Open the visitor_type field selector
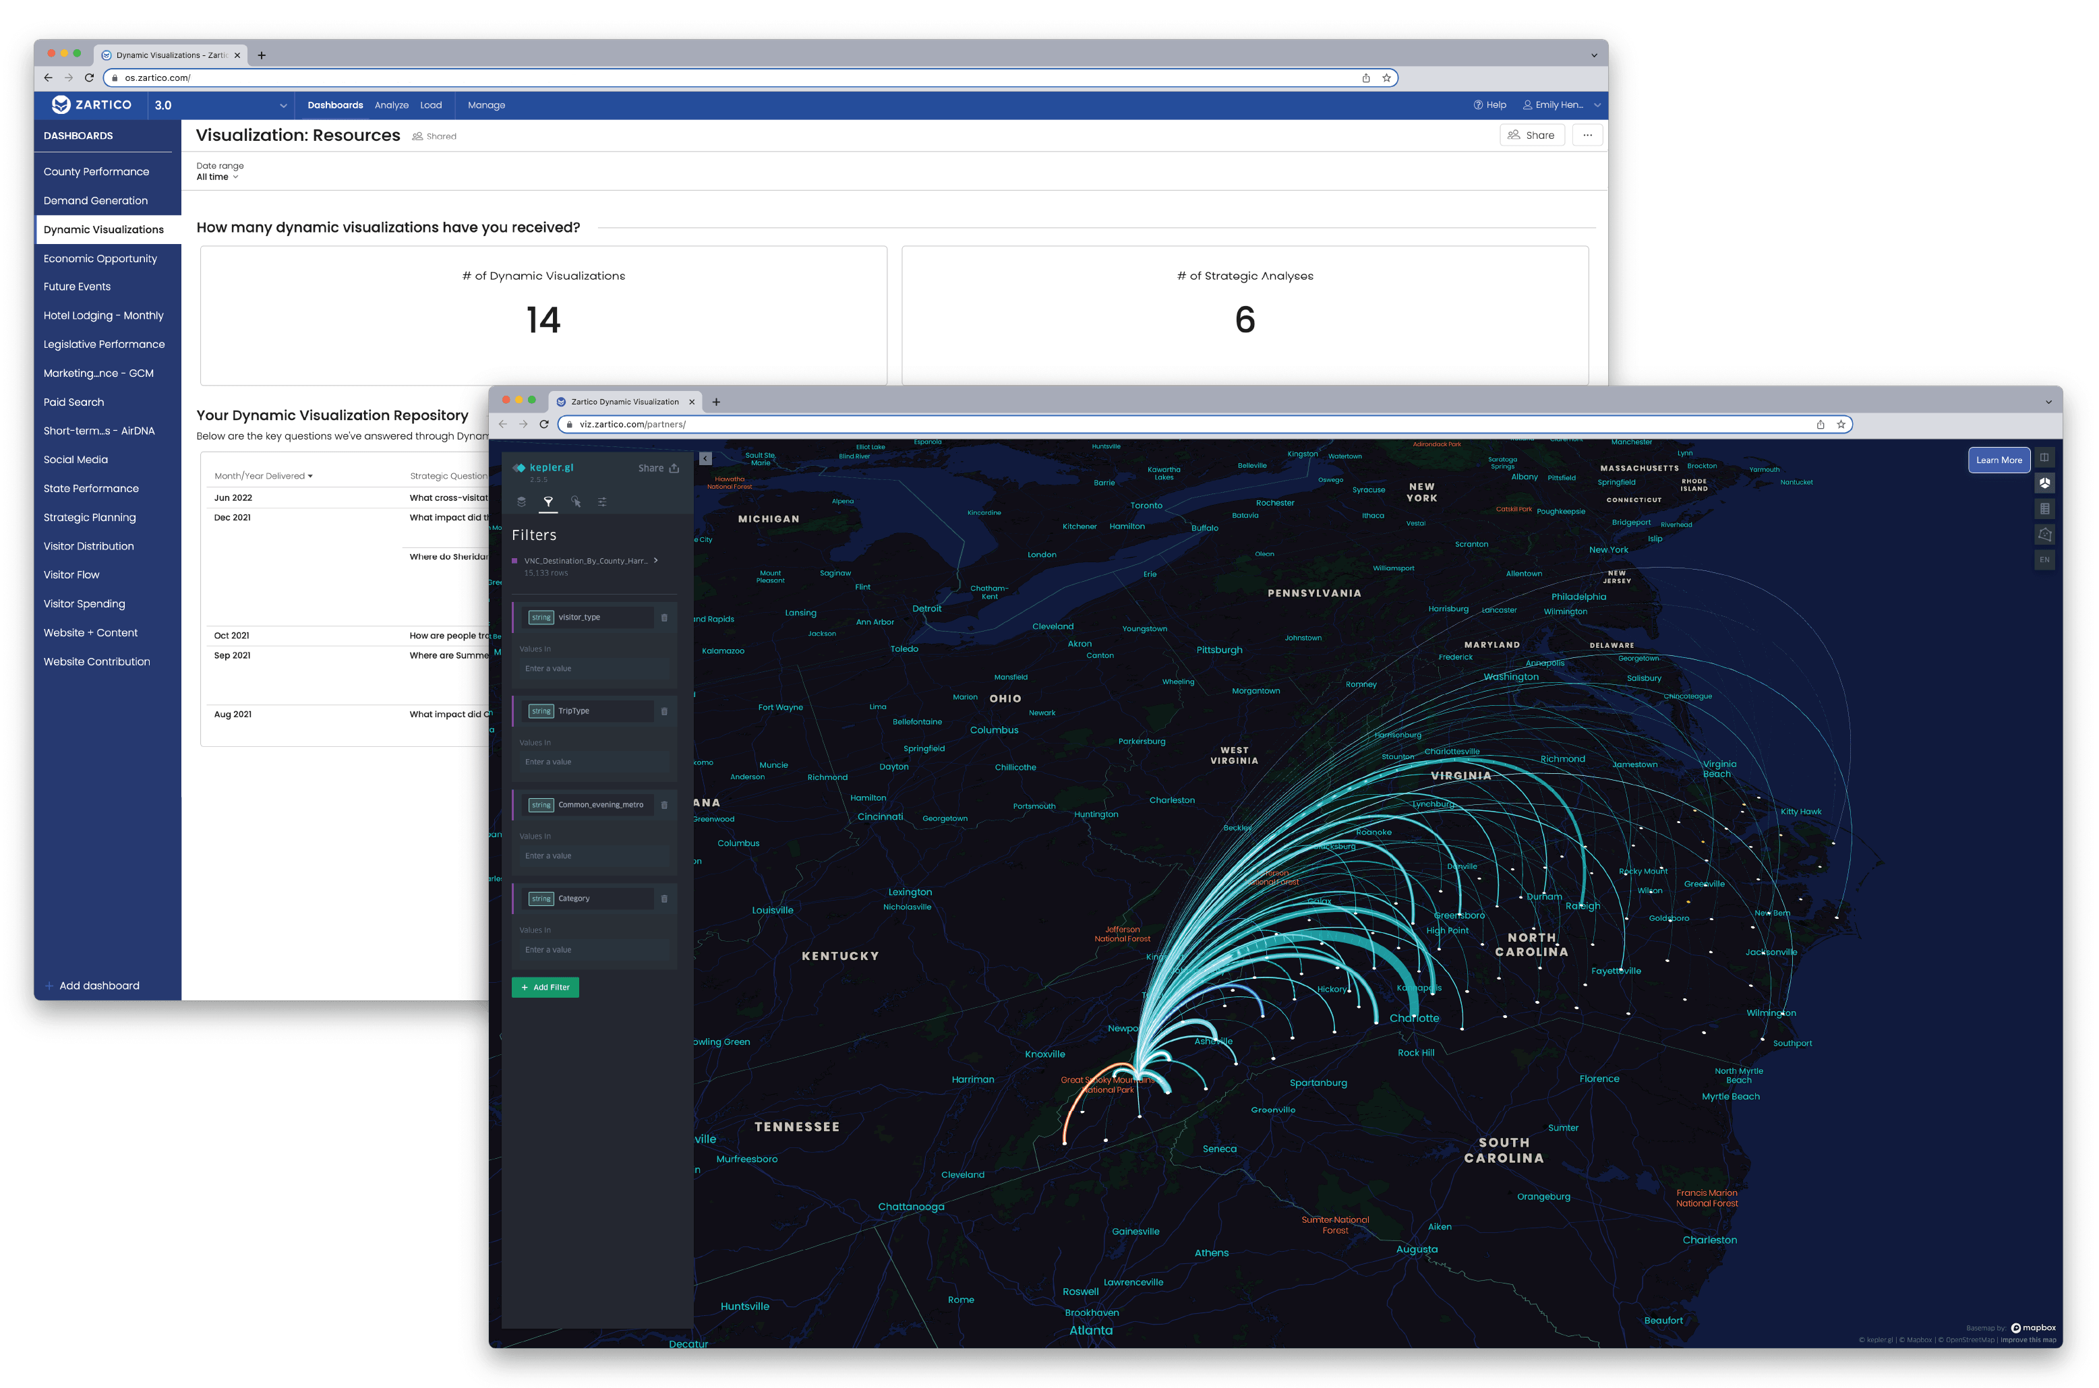 click(589, 618)
